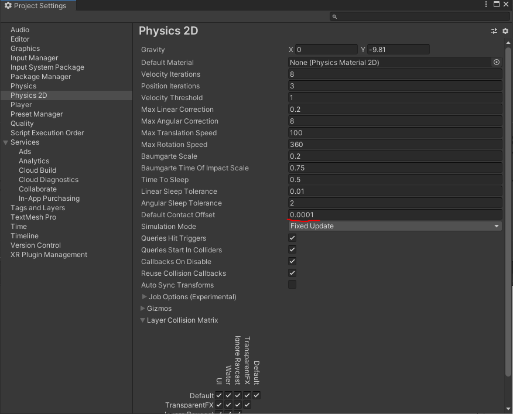513x414 pixels.
Task: Uncheck Reuse Collision Callbacks
Action: coord(292,273)
